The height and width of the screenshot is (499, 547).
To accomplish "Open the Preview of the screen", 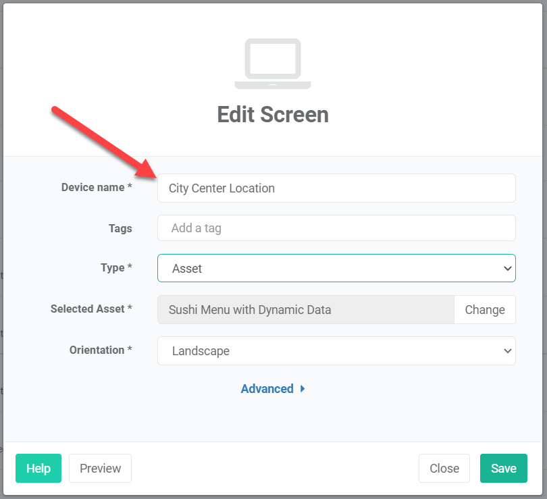I will [x=100, y=469].
